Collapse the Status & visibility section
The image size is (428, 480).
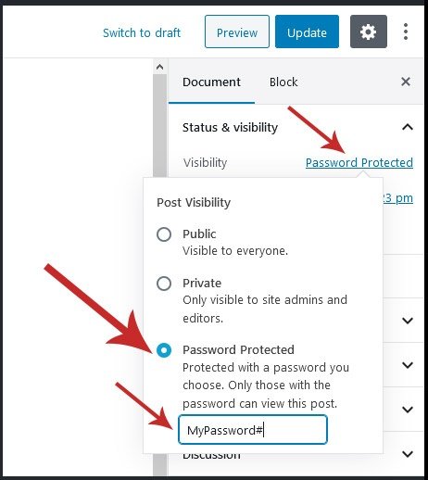pos(408,127)
